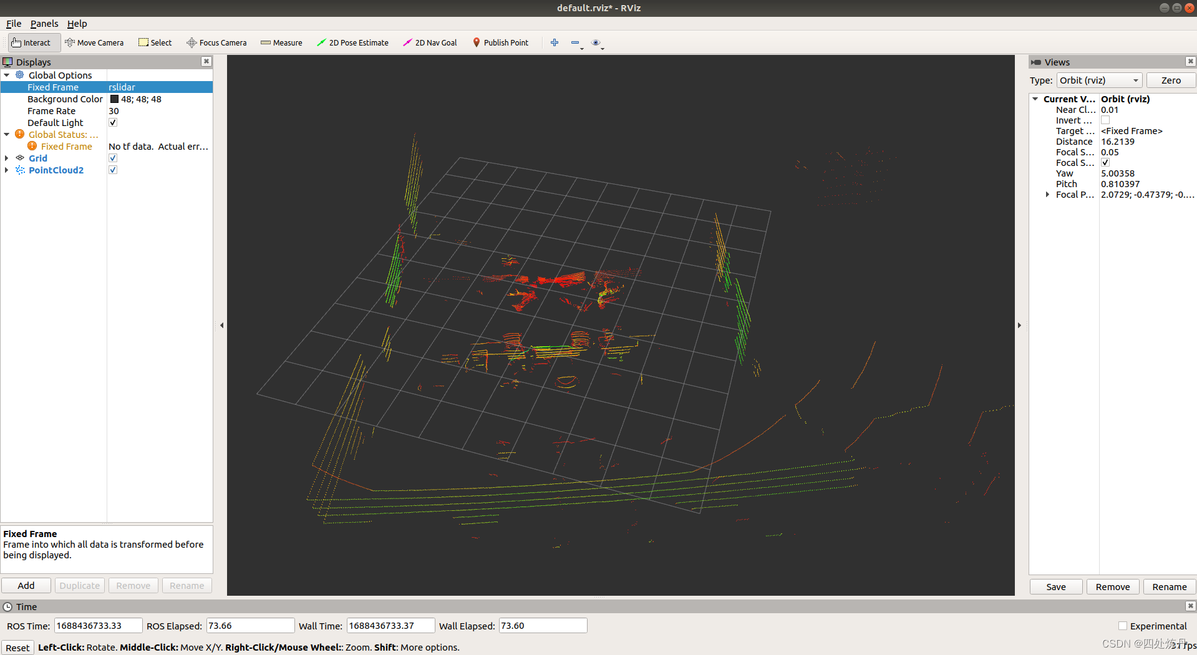Click the Wall Elapsed field
The image size is (1197, 655).
pos(543,625)
